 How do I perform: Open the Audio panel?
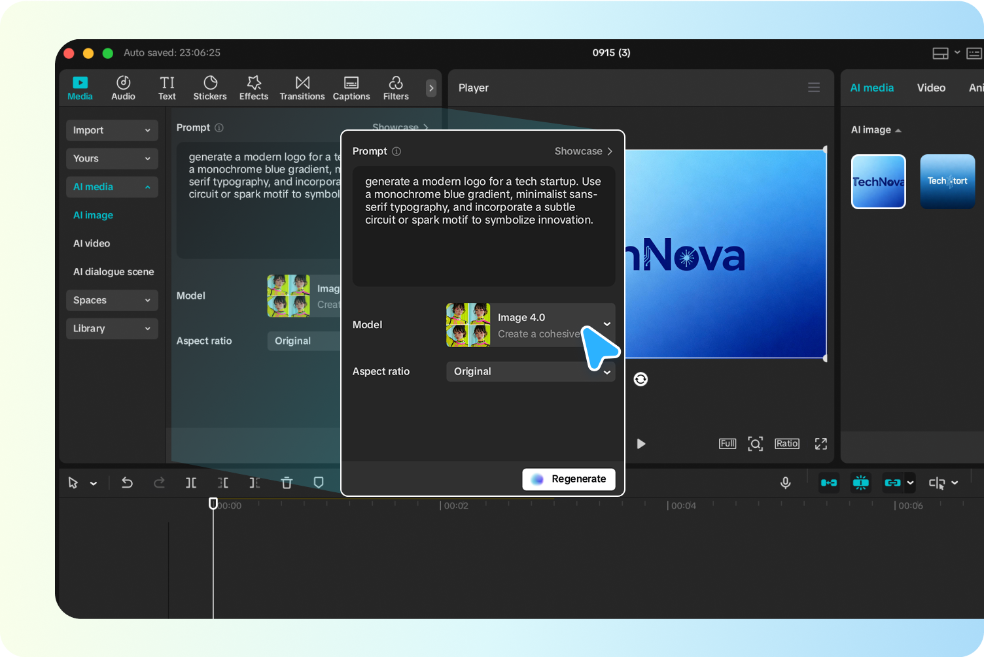[123, 88]
